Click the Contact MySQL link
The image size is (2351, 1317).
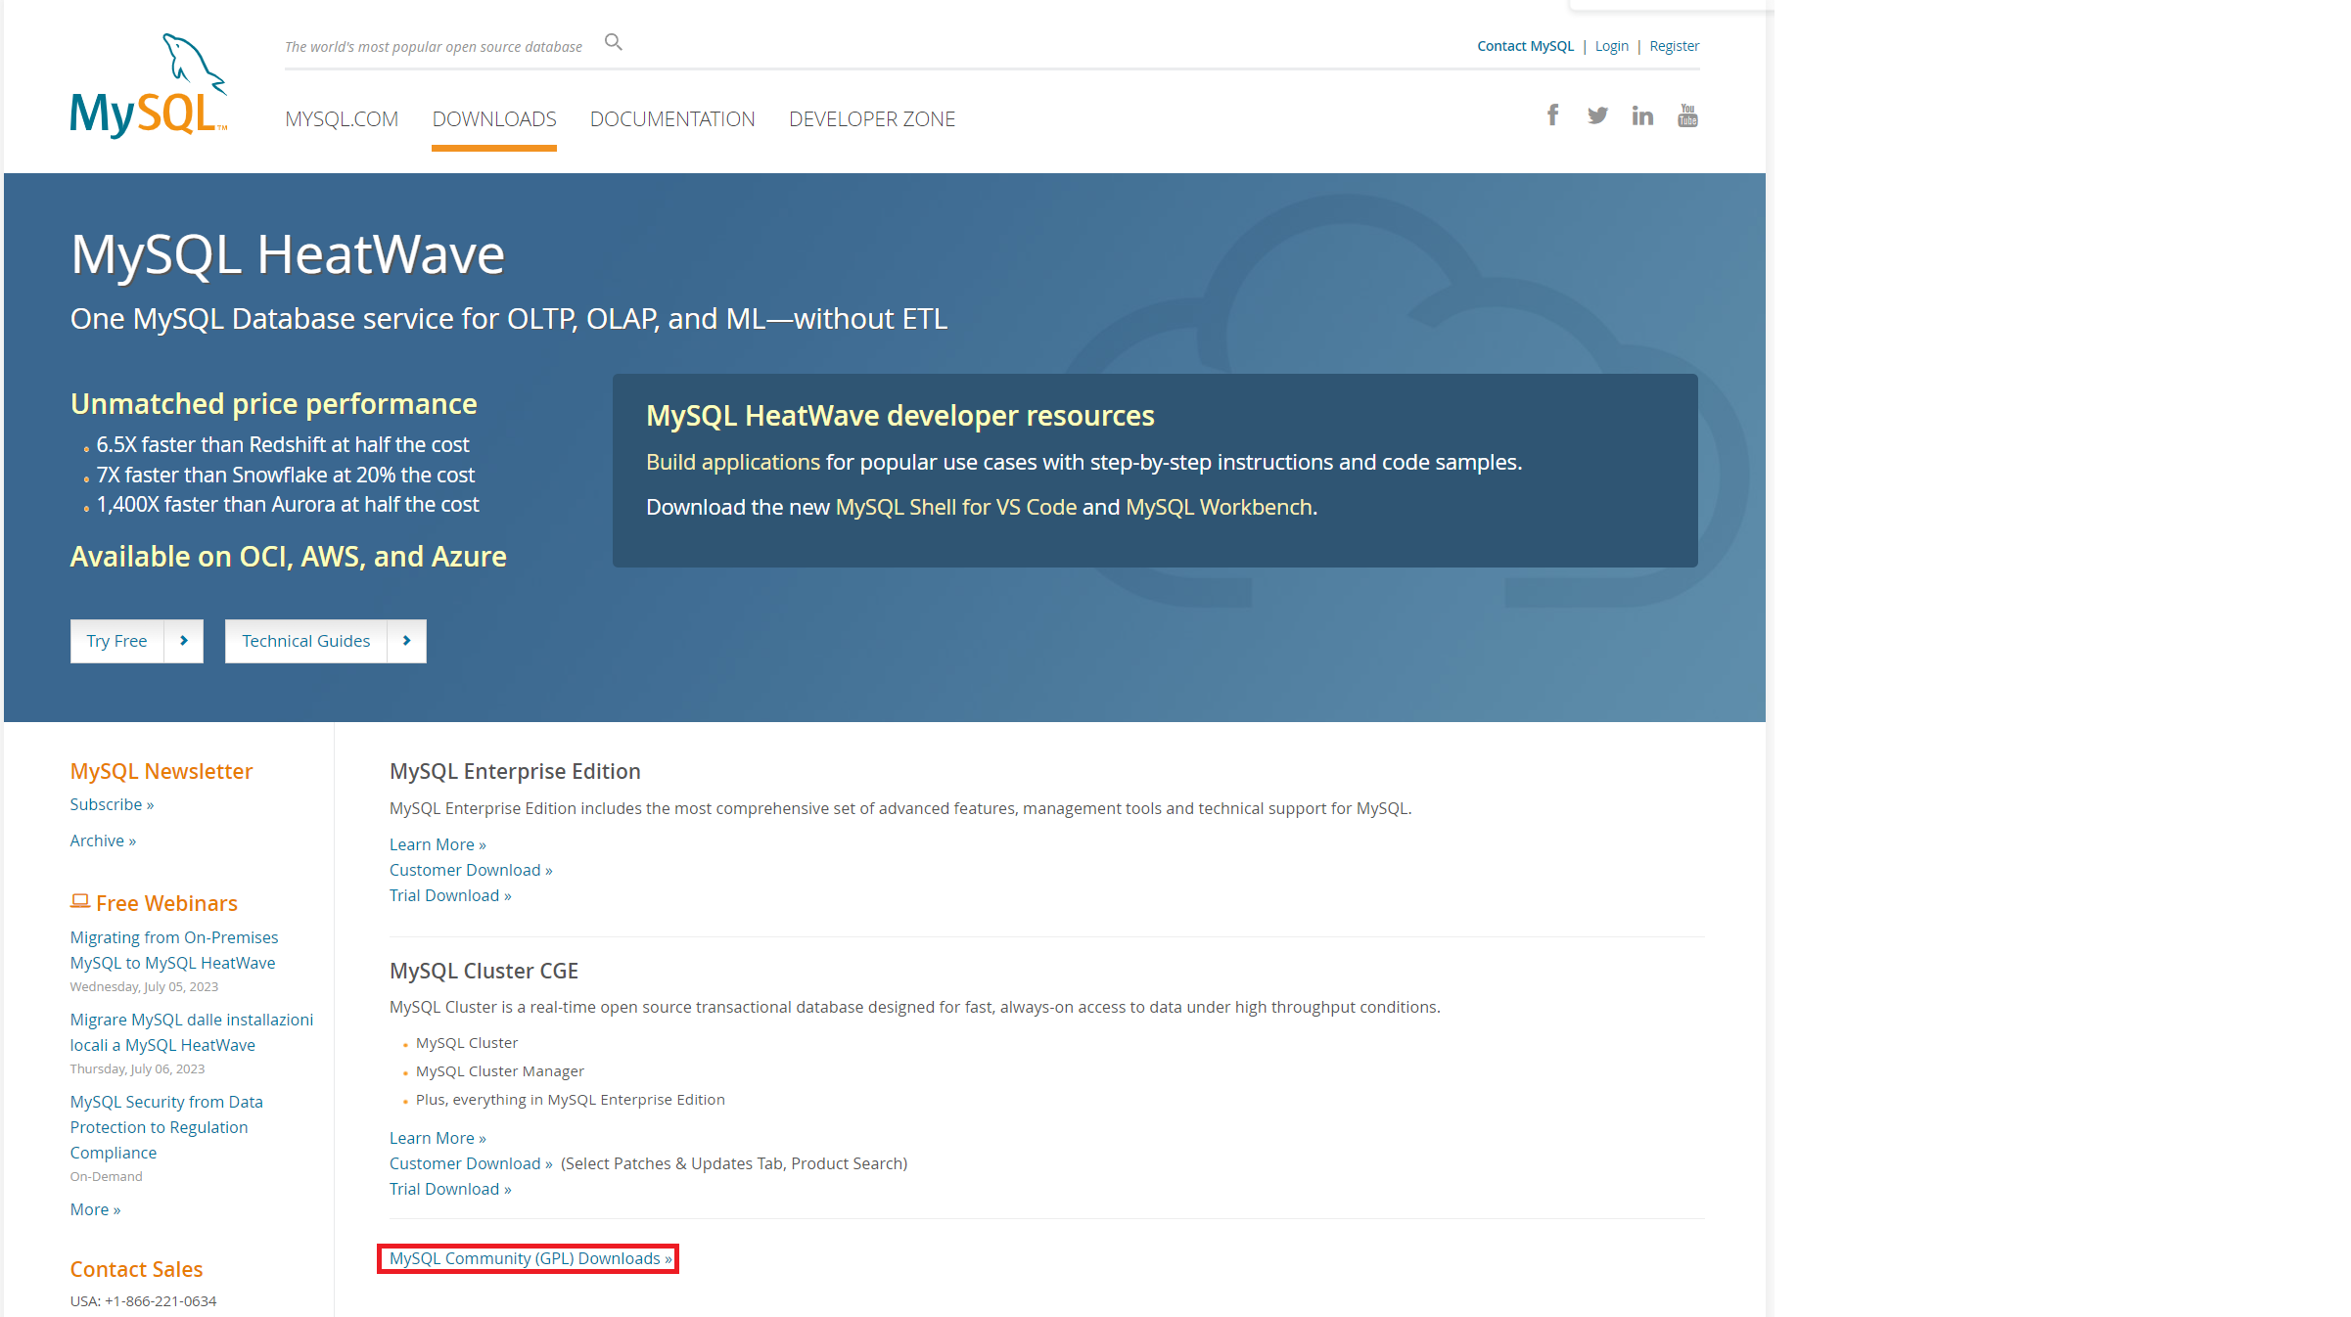point(1525,46)
